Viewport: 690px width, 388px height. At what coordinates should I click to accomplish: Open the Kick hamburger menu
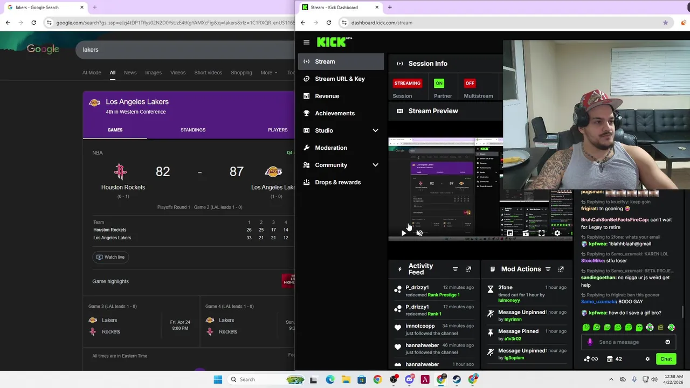tap(306, 42)
